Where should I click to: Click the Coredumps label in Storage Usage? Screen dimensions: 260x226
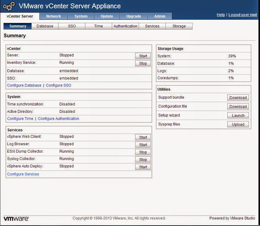[168, 78]
